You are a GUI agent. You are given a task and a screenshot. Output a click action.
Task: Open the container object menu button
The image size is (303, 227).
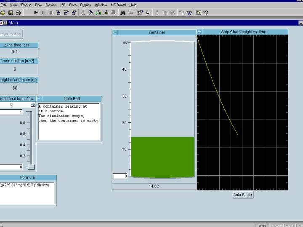click(115, 32)
